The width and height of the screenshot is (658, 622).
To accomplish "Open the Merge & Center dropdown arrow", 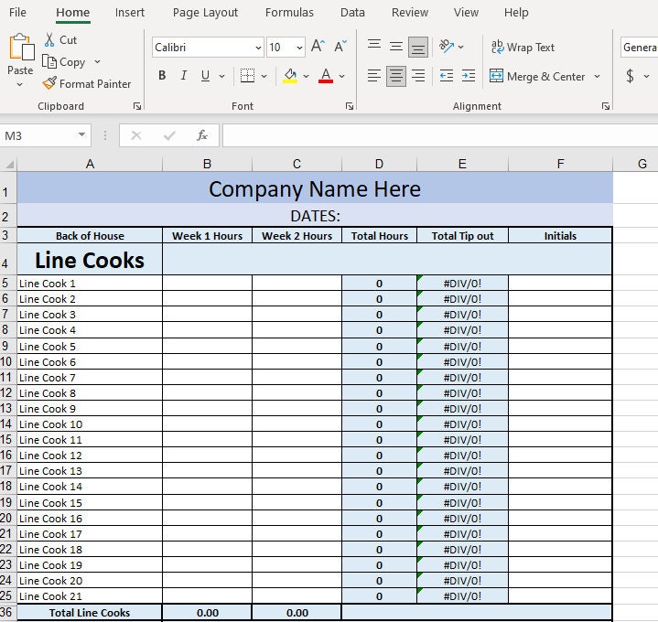I will 598,76.
